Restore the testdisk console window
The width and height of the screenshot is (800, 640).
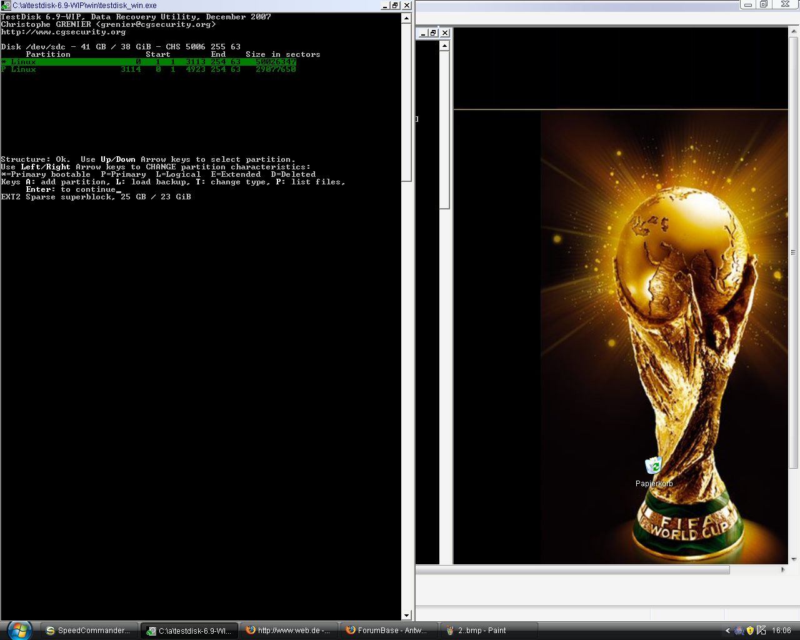tap(395, 5)
